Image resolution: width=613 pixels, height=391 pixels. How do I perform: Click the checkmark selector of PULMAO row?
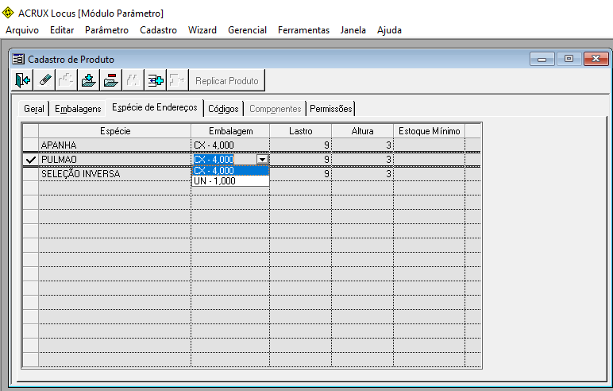pos(30,159)
